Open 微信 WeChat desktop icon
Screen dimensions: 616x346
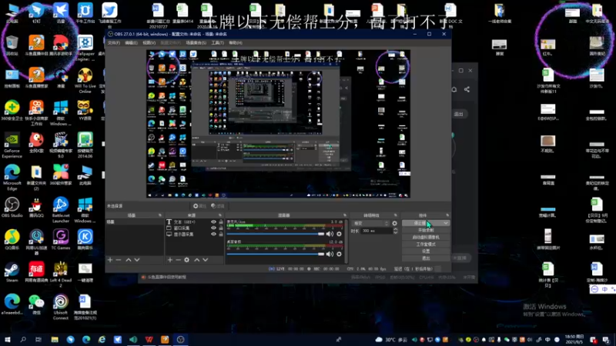coord(36,304)
